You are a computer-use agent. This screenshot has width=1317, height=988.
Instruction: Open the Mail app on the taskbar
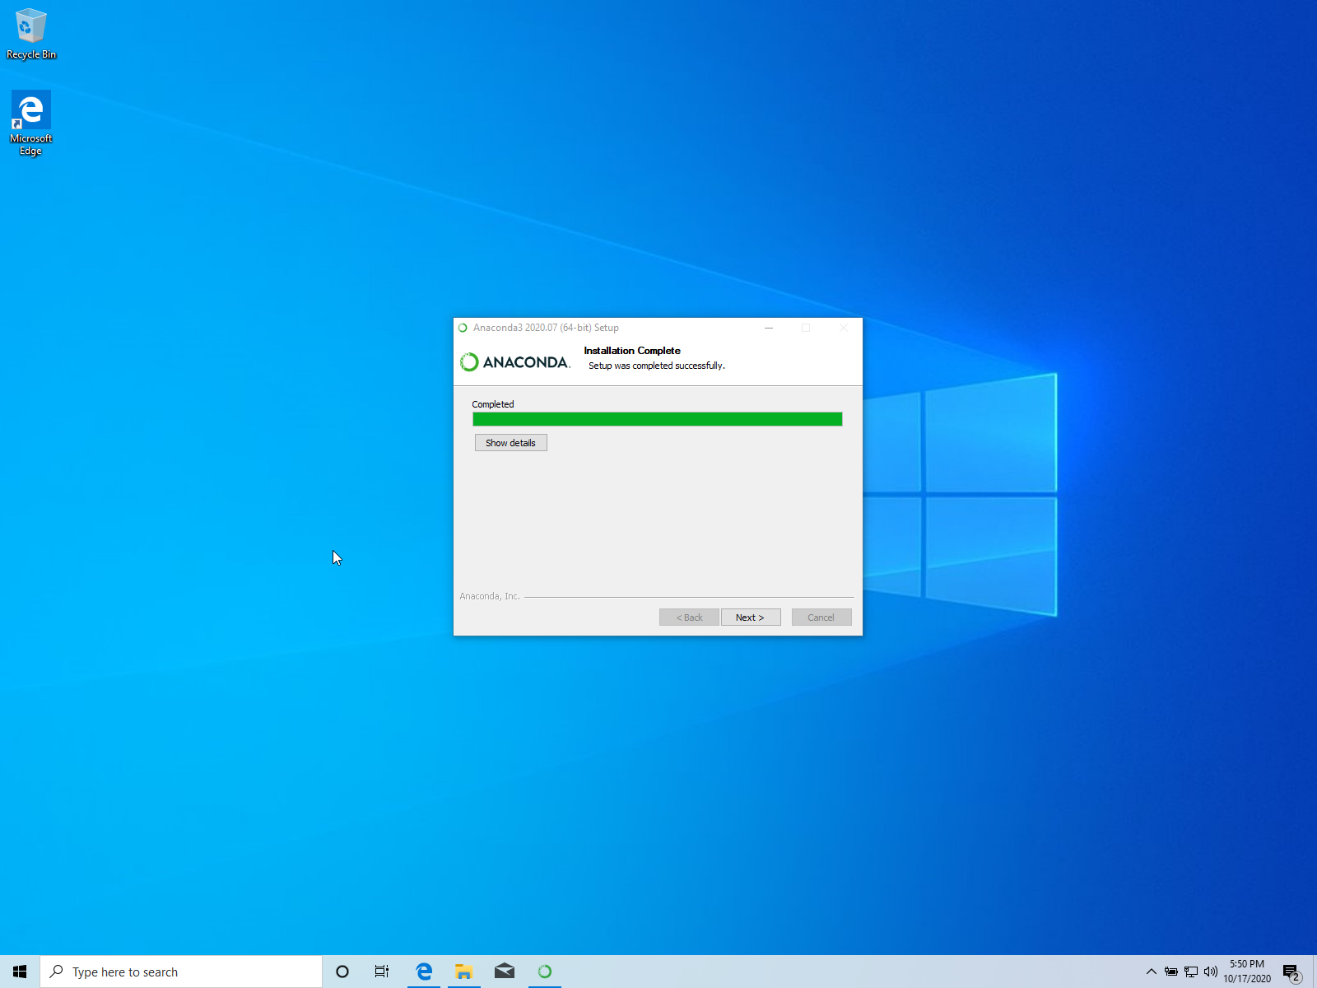505,972
